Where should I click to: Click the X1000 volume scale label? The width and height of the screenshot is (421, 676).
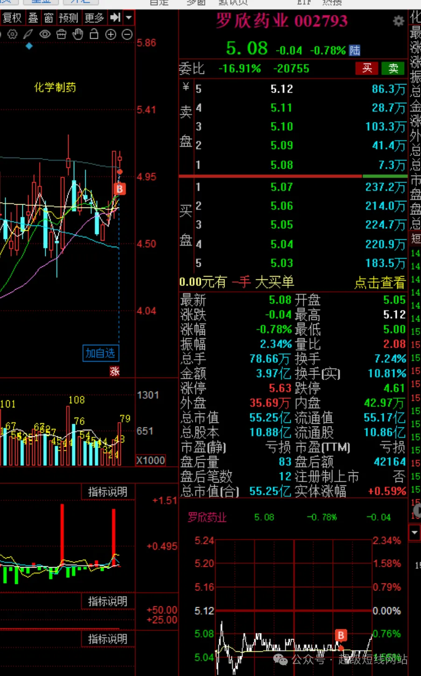pyautogui.click(x=151, y=460)
